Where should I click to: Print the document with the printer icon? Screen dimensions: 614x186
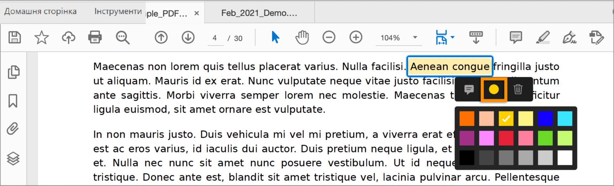click(95, 37)
